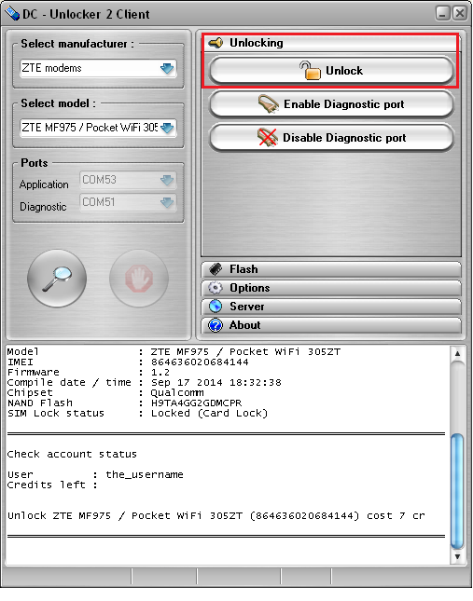This screenshot has width=473, height=601.
Task: Click the Chipset value 'Qualcomm'
Action: pyautogui.click(x=177, y=393)
